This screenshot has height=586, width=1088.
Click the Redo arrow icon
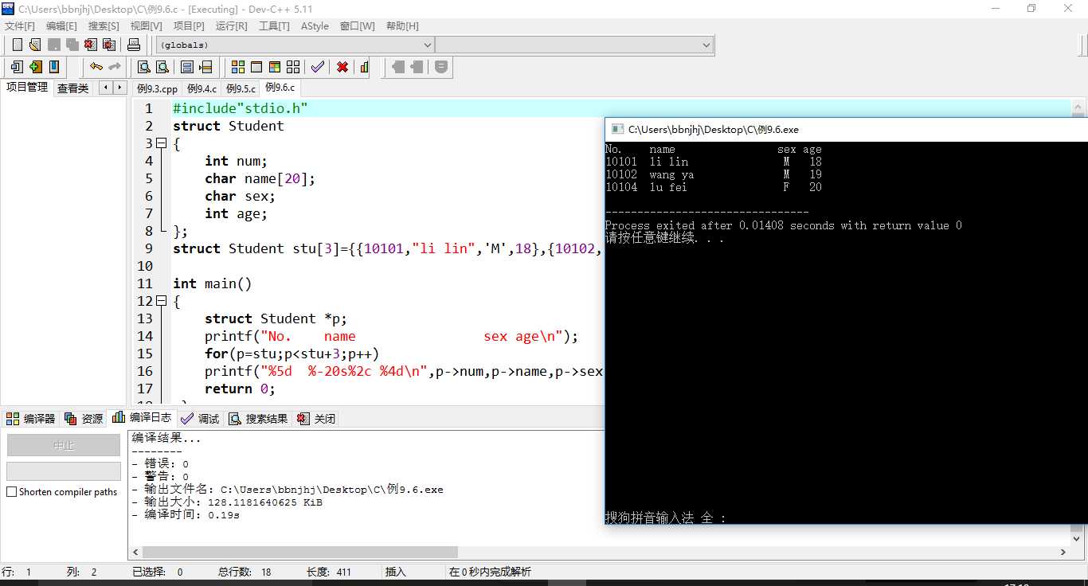(115, 67)
